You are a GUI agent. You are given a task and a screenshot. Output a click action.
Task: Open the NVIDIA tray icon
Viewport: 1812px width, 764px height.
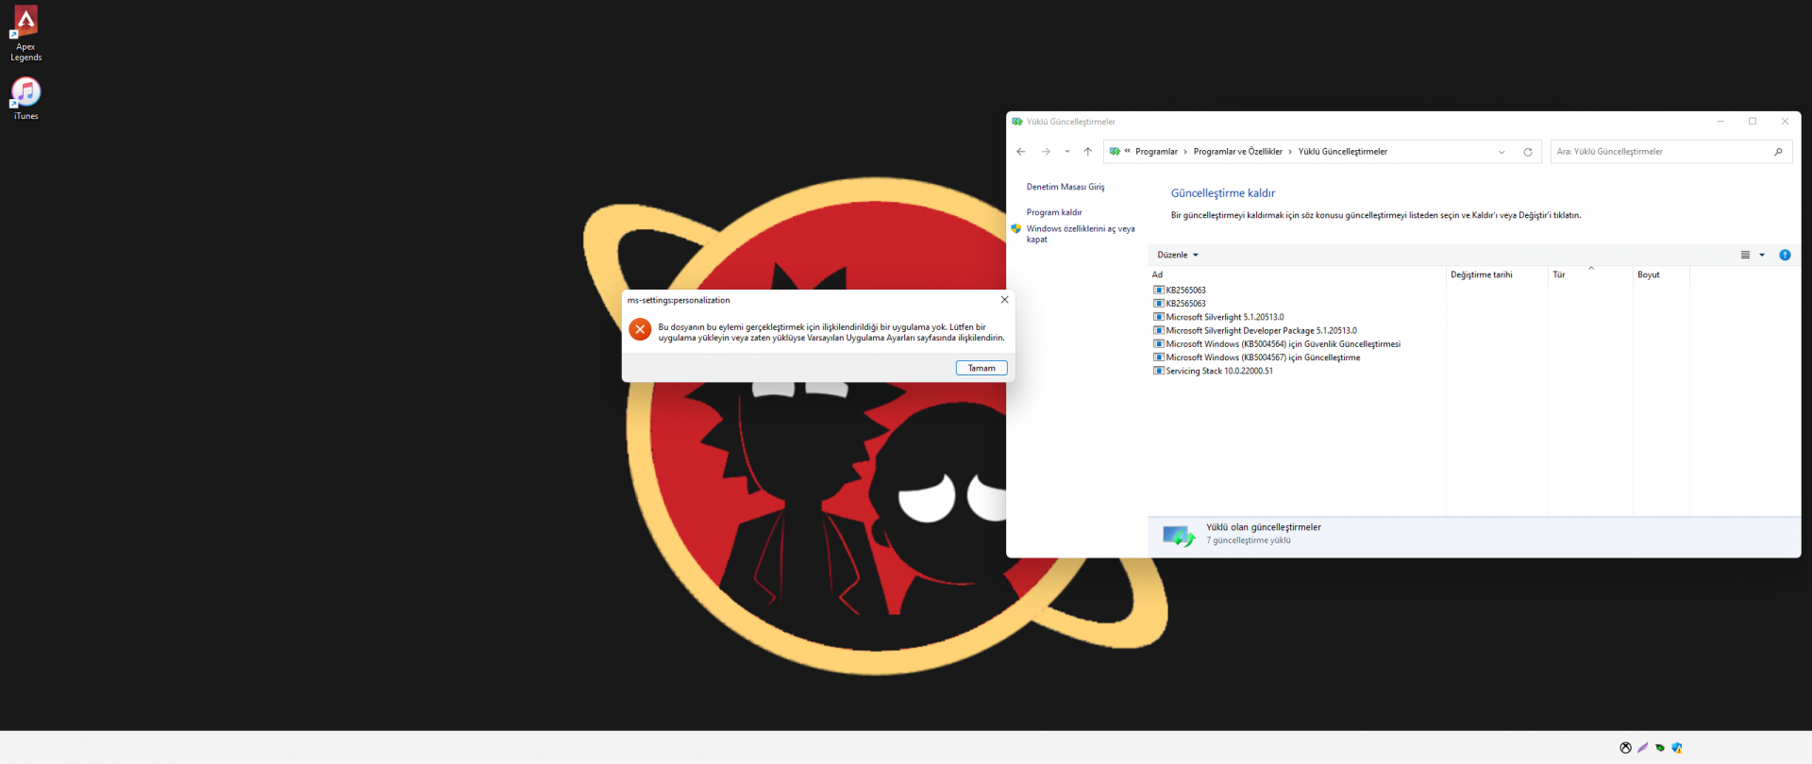click(x=1660, y=748)
